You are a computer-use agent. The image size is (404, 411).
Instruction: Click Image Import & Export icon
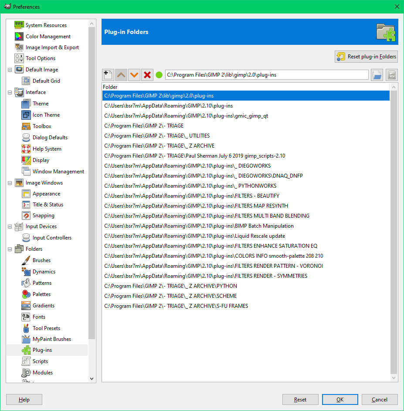pos(19,47)
